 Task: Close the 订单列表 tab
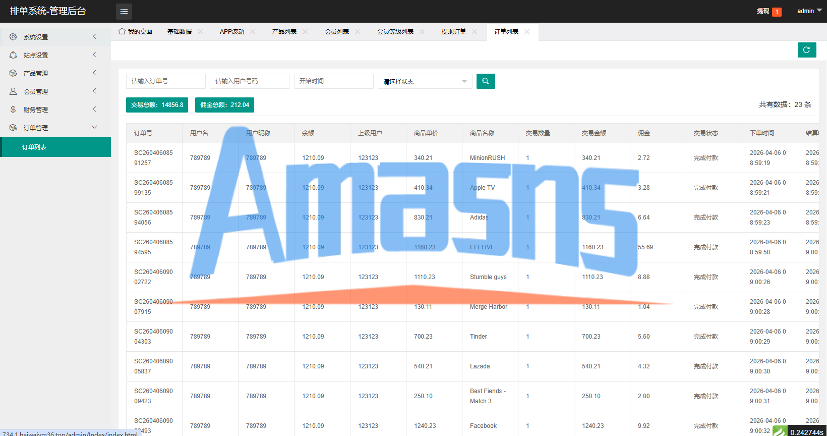[x=527, y=31]
